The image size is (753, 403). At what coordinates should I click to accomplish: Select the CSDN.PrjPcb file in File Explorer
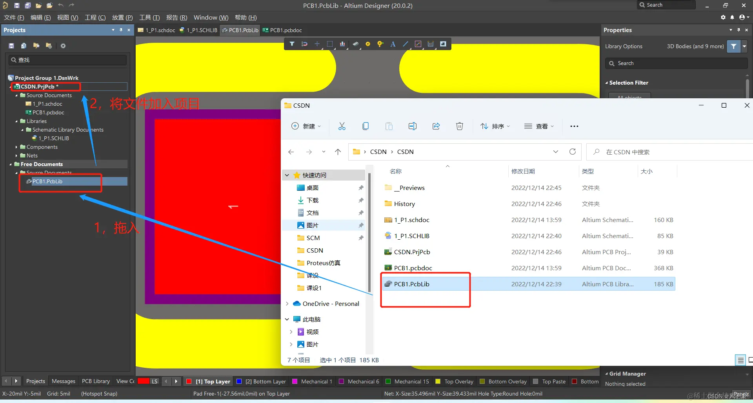click(x=412, y=252)
